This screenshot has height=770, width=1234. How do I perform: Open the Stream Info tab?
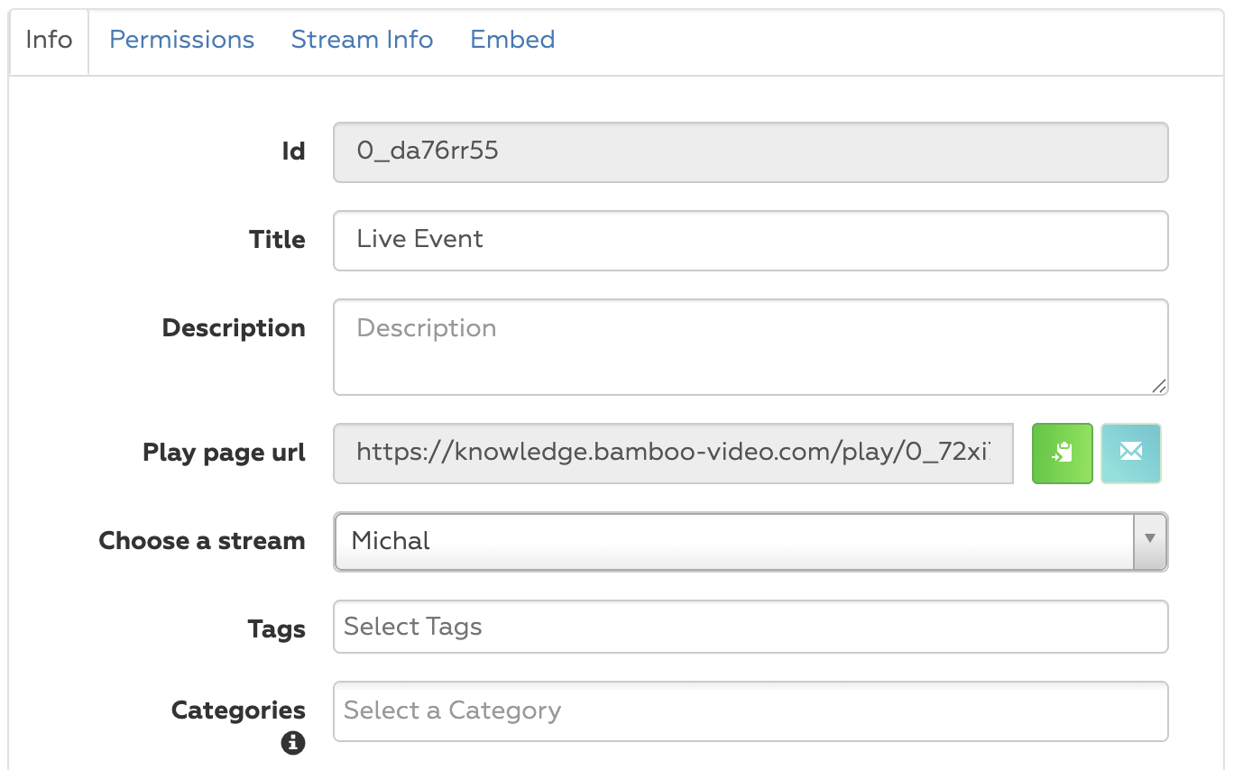(362, 40)
